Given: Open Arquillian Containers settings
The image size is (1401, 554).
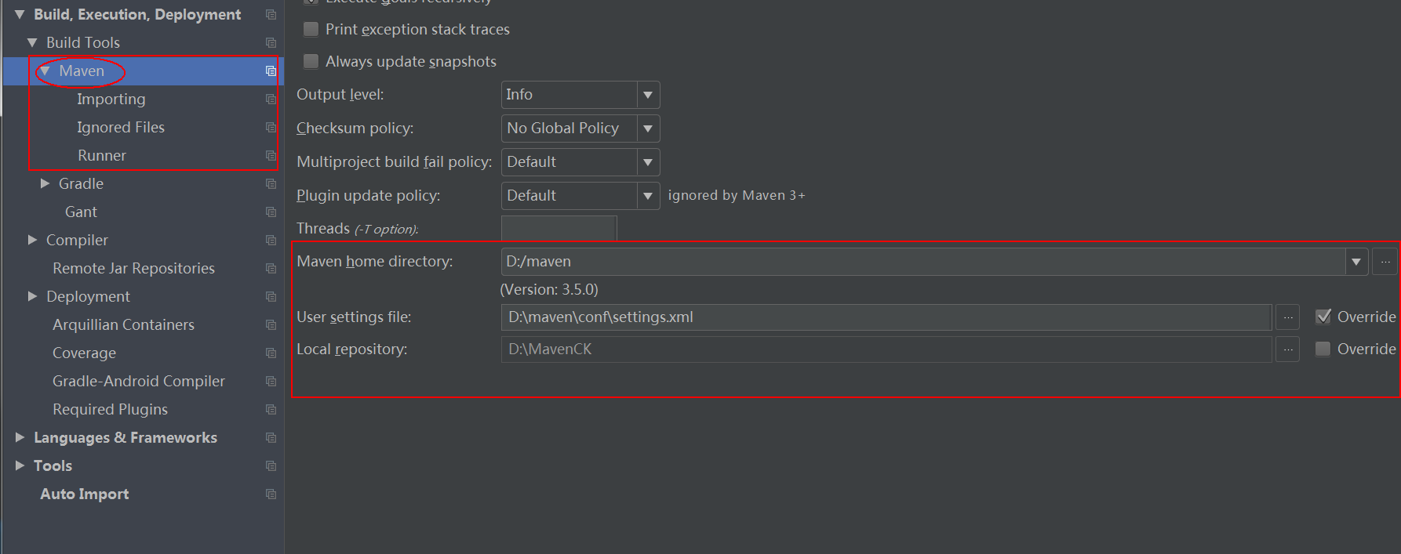Looking at the screenshot, I should [123, 325].
